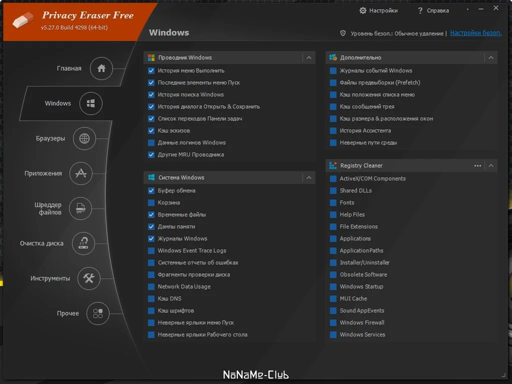Switch to the Шреддер файлов tab

point(48,208)
